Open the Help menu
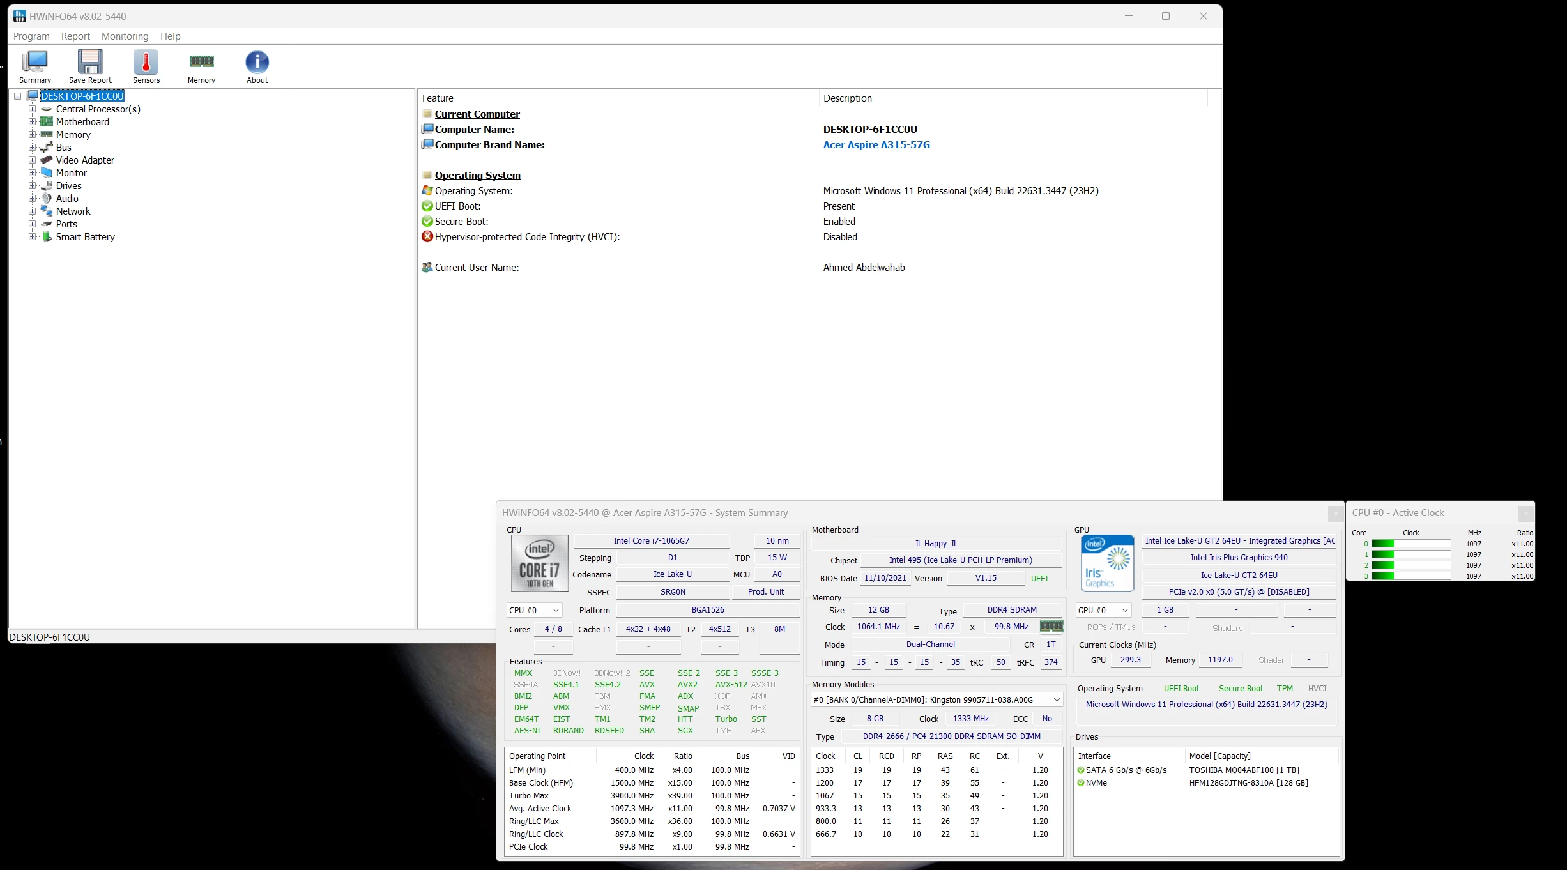Image resolution: width=1567 pixels, height=870 pixels. point(170,36)
